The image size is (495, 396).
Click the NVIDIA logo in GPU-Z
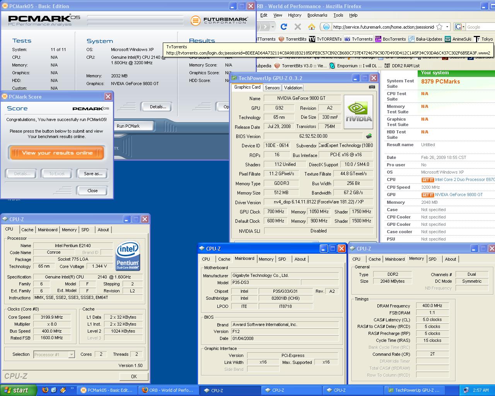[358, 112]
